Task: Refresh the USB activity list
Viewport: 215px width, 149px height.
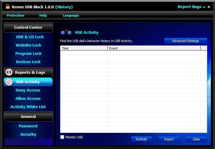Action: point(142,139)
